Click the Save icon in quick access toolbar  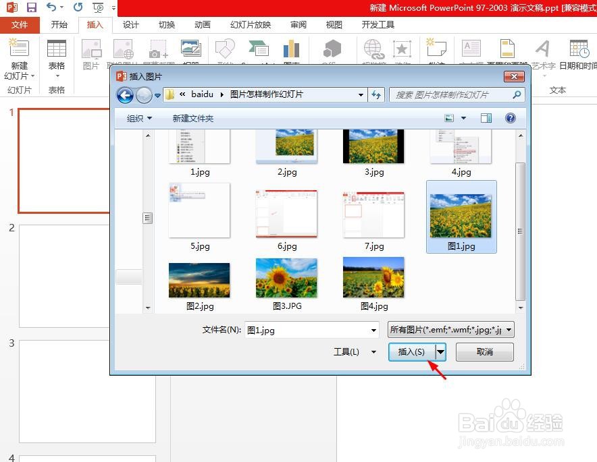tap(32, 7)
